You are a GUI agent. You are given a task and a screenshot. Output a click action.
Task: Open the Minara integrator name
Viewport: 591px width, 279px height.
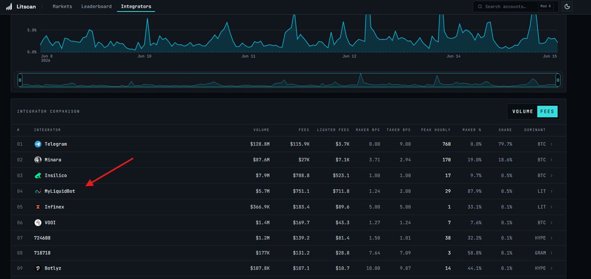pyautogui.click(x=53, y=160)
